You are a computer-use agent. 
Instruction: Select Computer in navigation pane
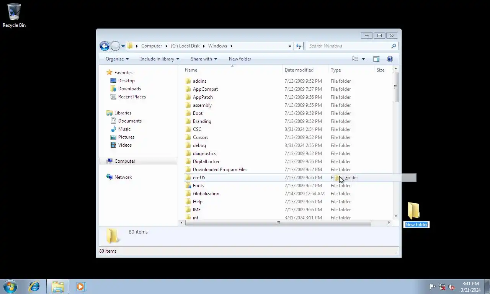tap(125, 161)
